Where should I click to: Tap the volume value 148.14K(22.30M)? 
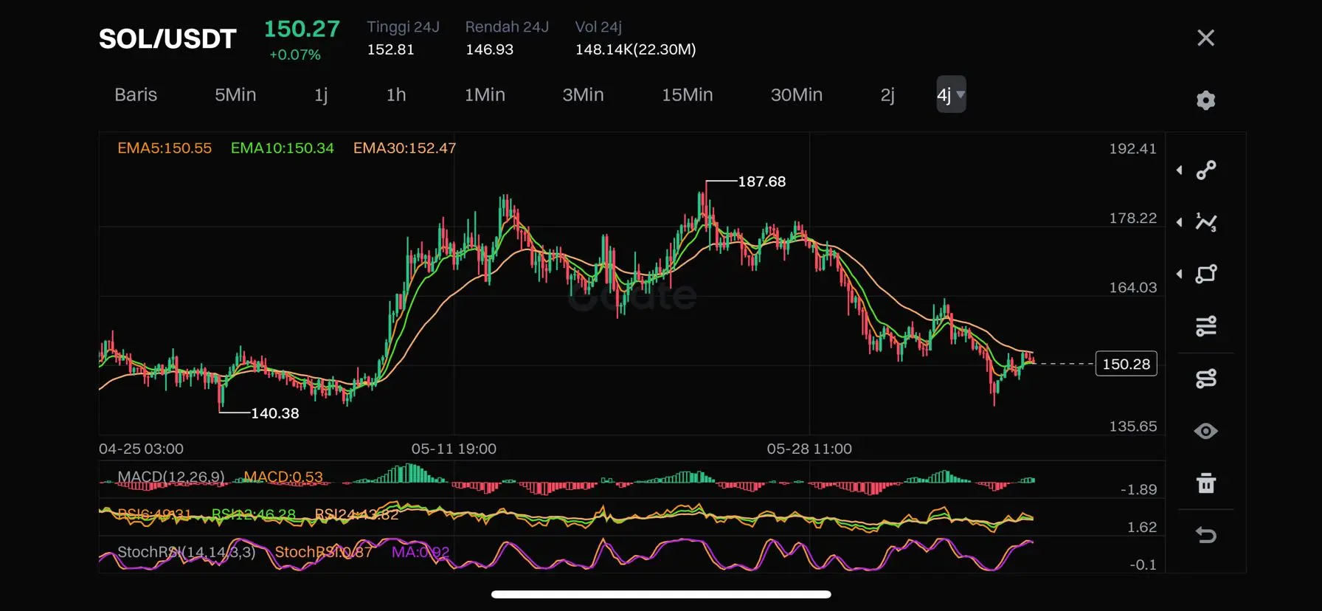[636, 49]
